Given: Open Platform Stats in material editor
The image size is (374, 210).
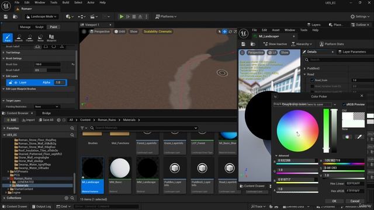Looking at the screenshot, I should [x=331, y=44].
